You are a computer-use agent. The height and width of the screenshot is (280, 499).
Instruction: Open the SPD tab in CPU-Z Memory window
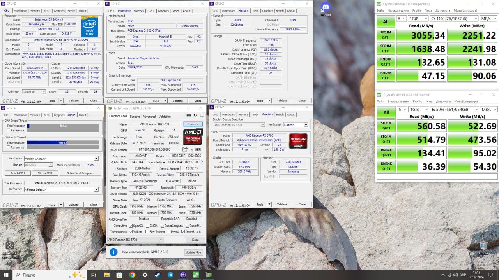(x=255, y=11)
